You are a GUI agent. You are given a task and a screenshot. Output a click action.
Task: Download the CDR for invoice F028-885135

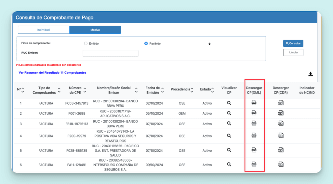tap(281, 150)
